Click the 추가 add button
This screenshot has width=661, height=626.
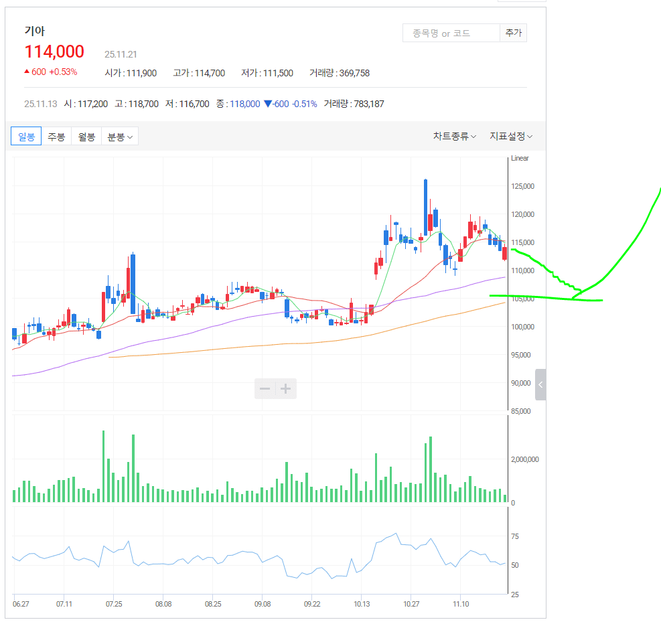point(513,33)
